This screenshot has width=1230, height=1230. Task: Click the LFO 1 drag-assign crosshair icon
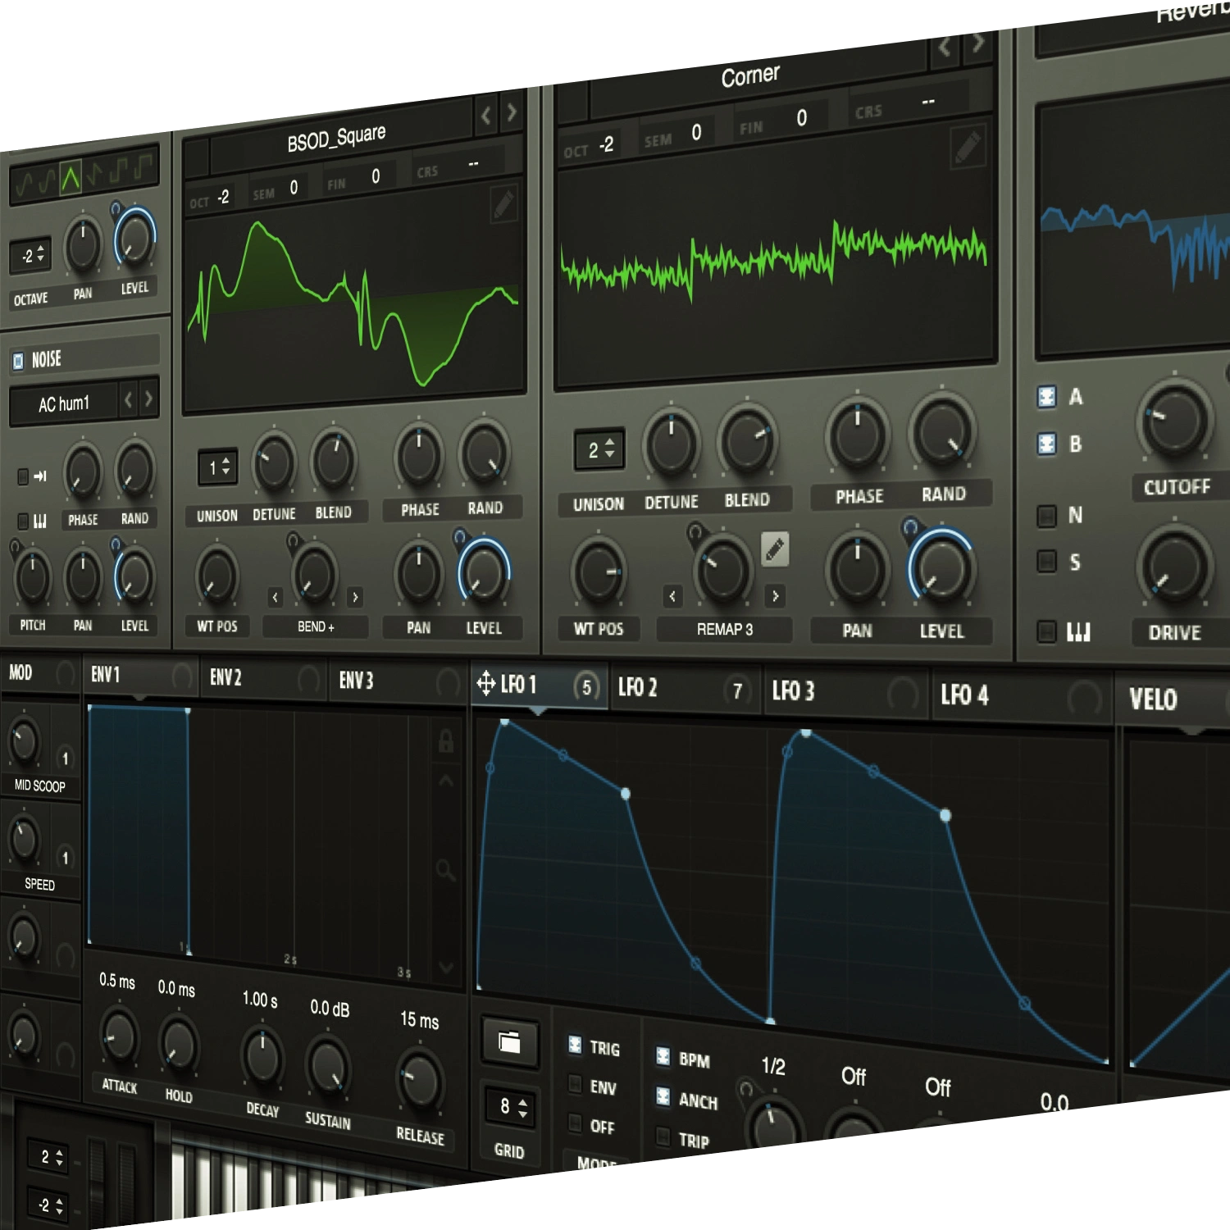485,683
